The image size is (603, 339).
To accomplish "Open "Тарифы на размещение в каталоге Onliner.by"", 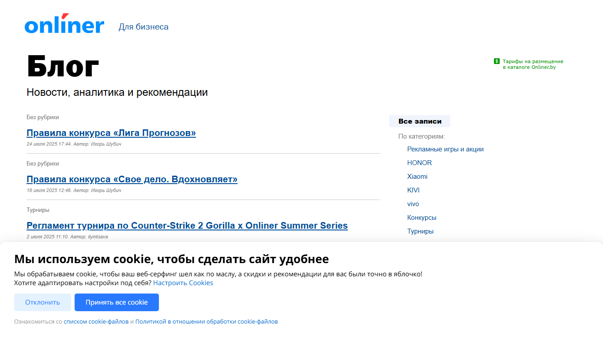I will 533,64.
